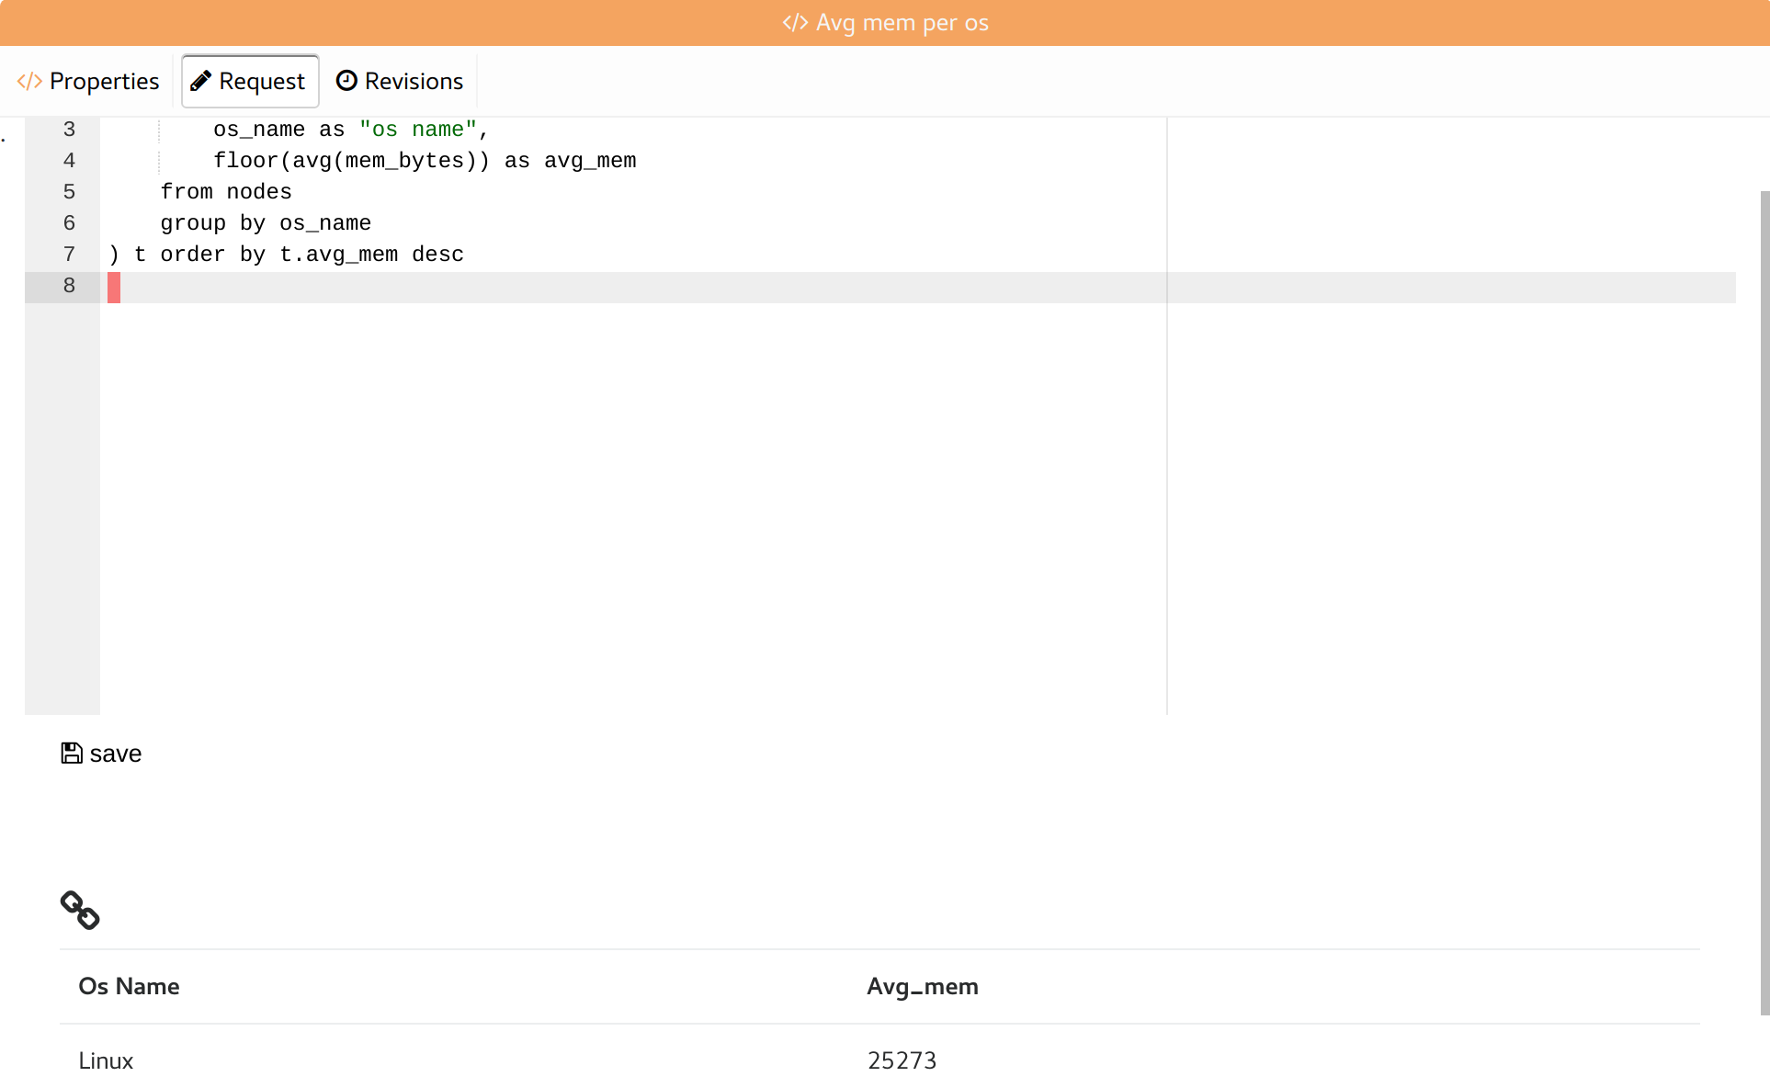The width and height of the screenshot is (1770, 1088).
Task: Click the code icon beside Properties
Action: pyautogui.click(x=29, y=81)
